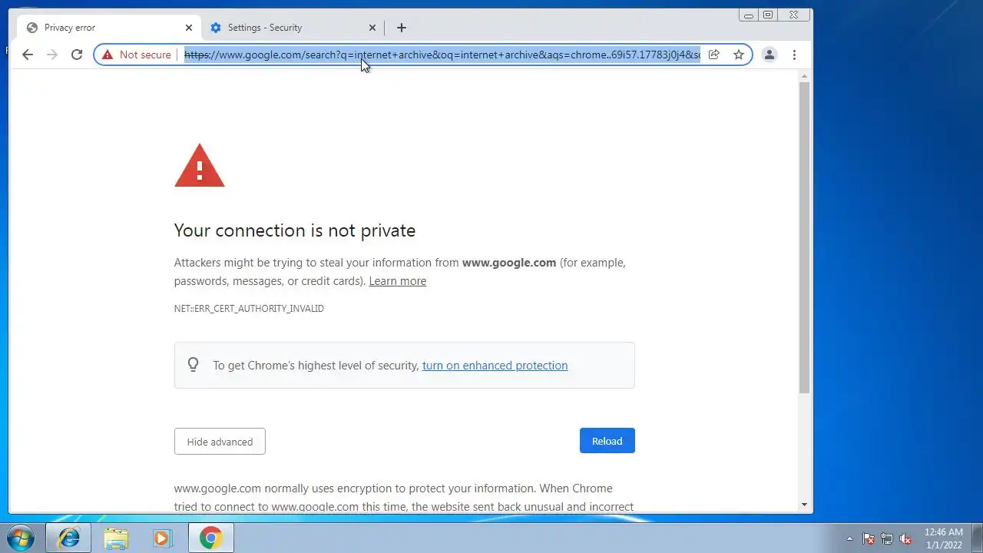Restore down the Chrome window

click(x=768, y=15)
